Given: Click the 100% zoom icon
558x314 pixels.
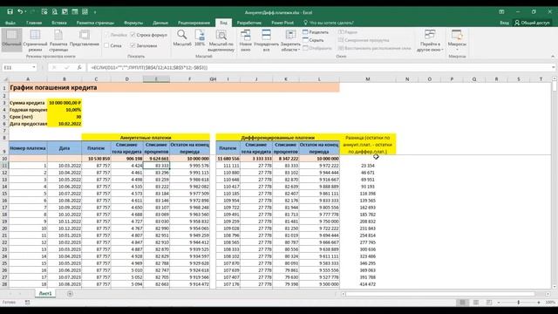Looking at the screenshot, I should 200,38.
